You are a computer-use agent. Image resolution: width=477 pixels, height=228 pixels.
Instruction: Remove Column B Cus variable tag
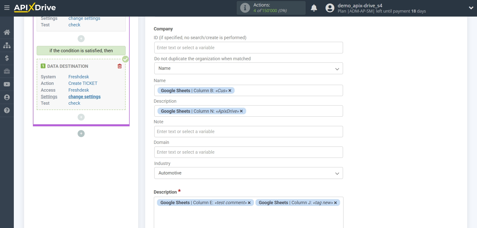230,91
